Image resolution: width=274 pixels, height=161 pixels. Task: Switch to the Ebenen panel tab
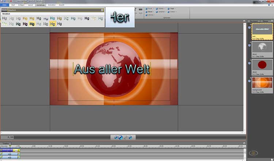point(266,21)
